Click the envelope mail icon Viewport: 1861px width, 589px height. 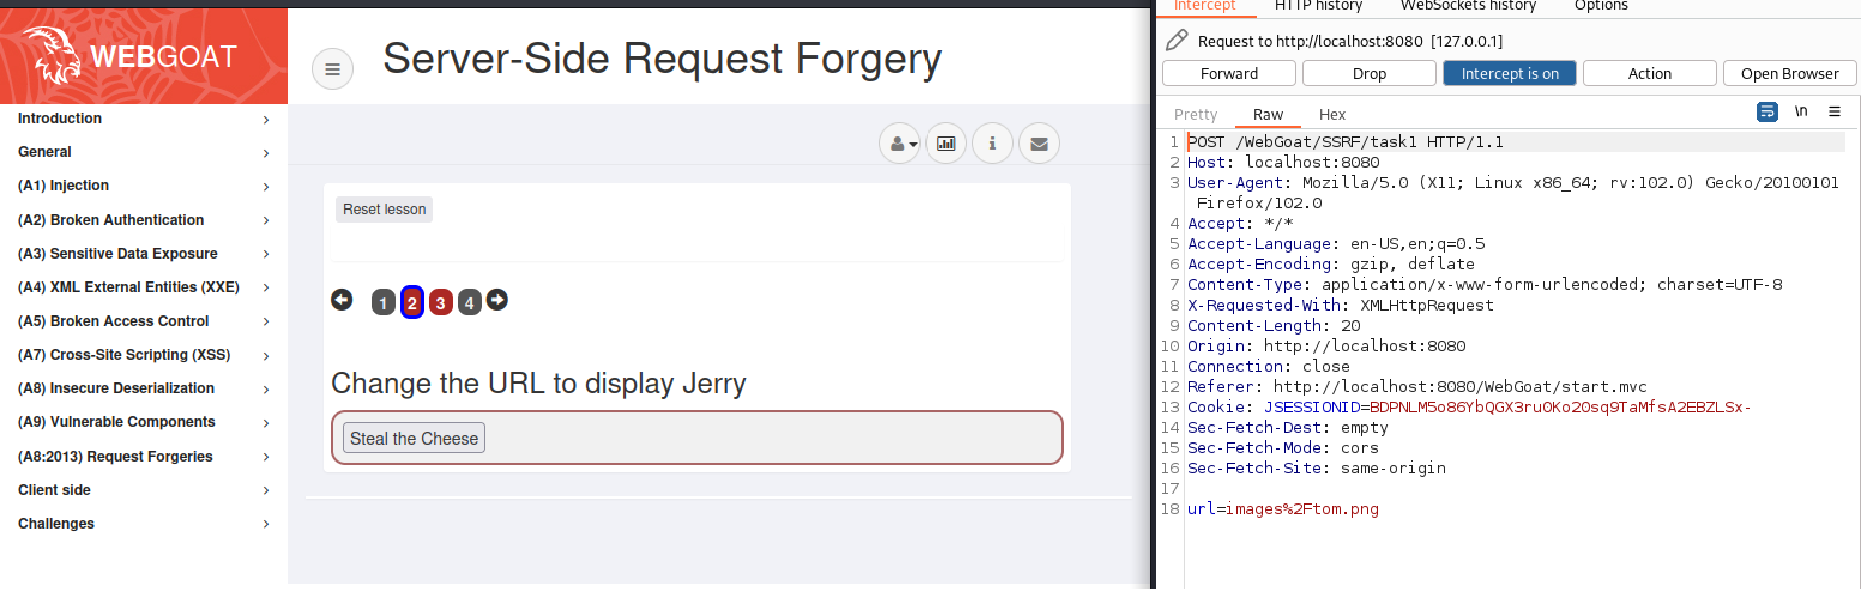1039,144
